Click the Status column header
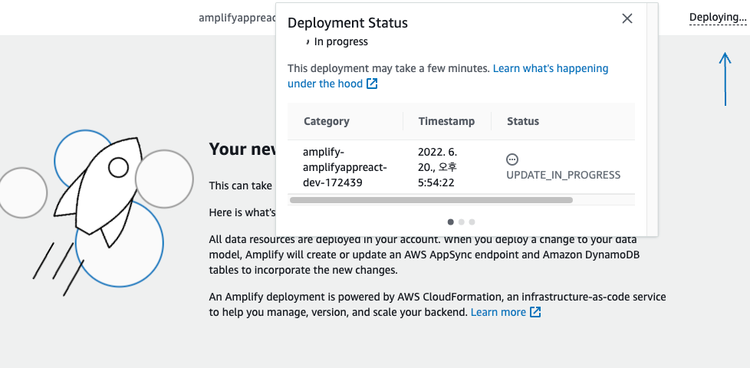Screen dimensions: 750x368 (x=523, y=121)
